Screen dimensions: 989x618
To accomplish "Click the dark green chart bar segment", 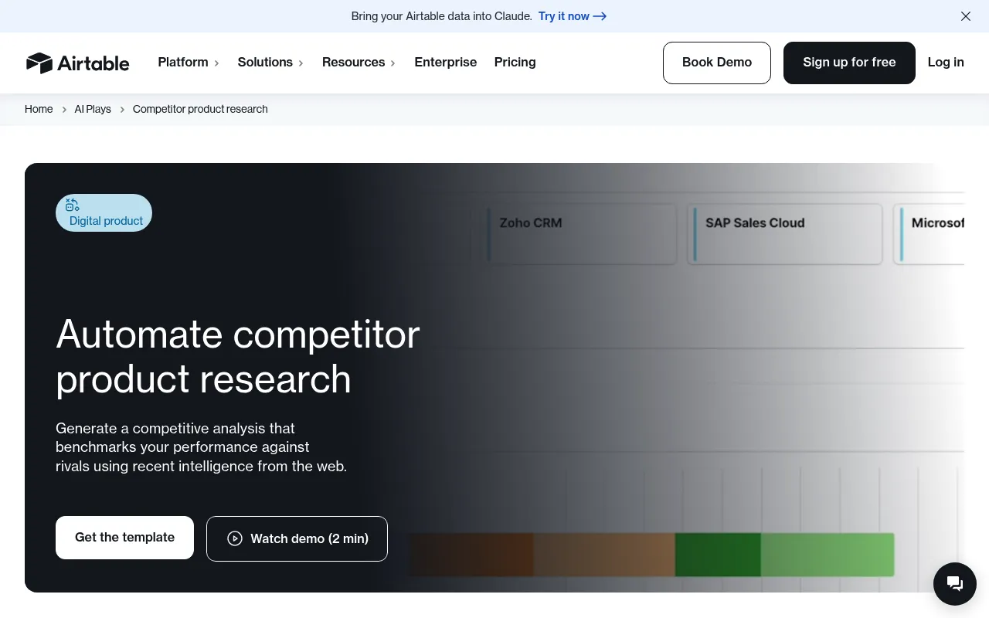I will (x=718, y=555).
